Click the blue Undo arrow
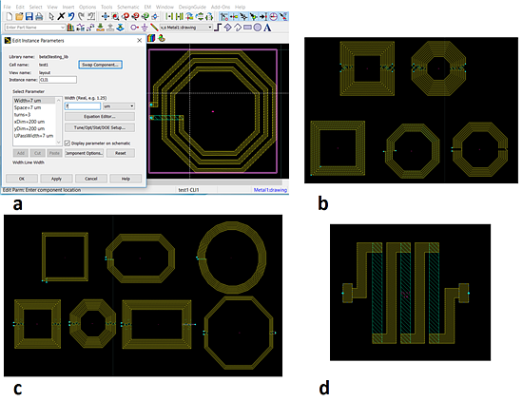This screenshot has height=401, width=523. [x=71, y=16]
